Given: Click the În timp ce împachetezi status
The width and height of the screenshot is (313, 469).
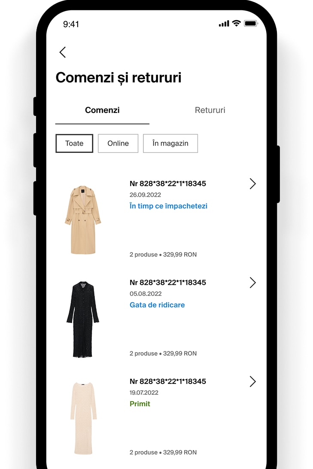Looking at the screenshot, I should (x=168, y=206).
